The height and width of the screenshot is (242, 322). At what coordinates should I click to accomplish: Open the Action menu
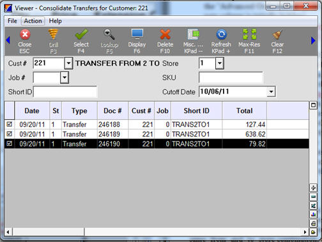33,21
